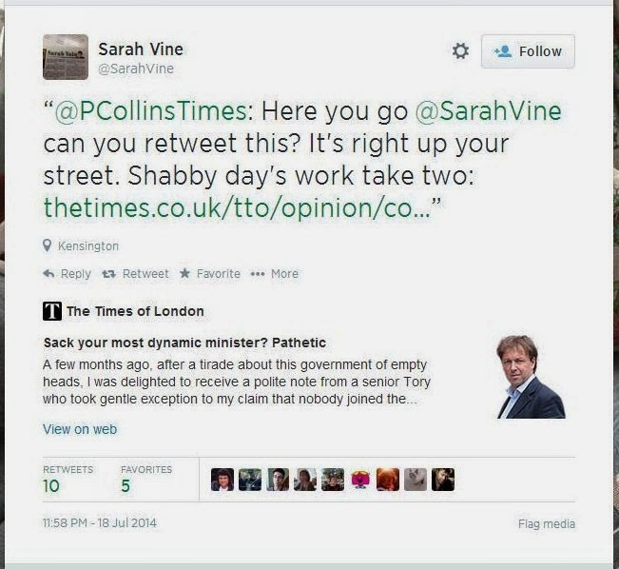
Task: Open Sarah Vine's profile avatar
Action: pos(66,57)
